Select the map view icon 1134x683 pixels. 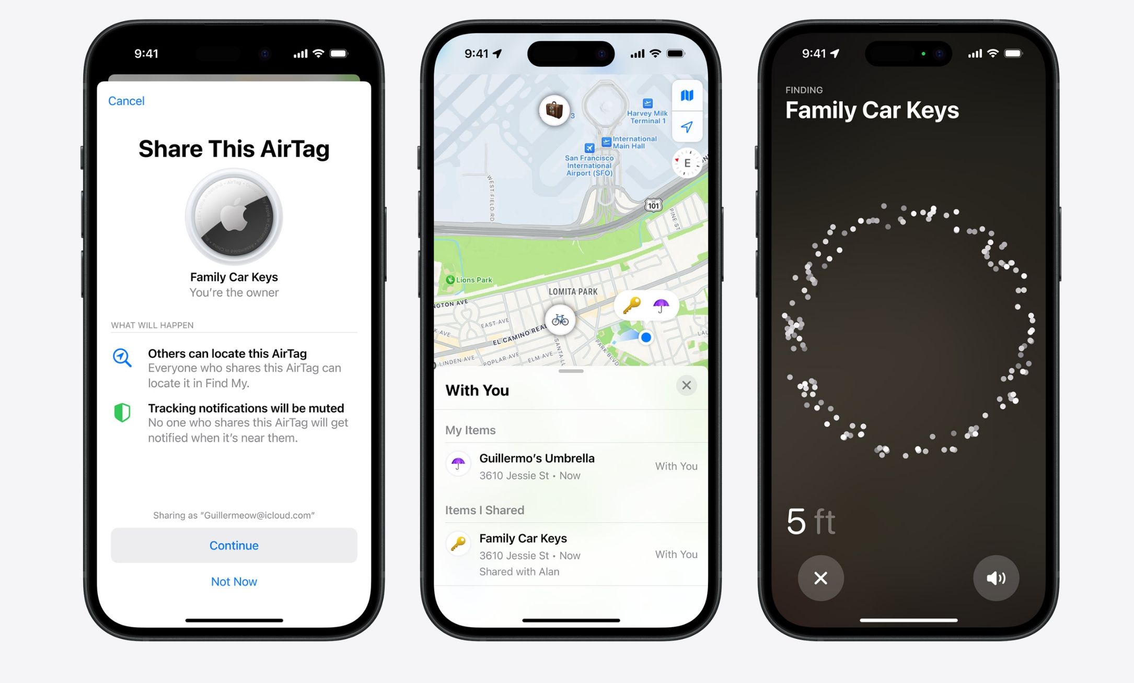point(688,97)
